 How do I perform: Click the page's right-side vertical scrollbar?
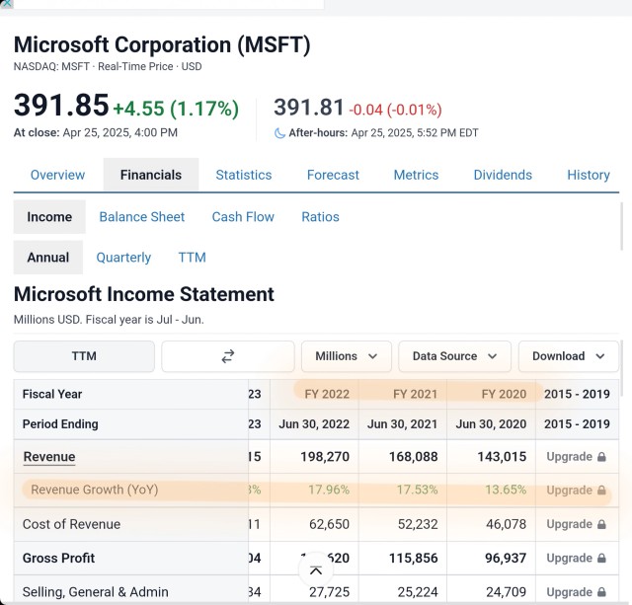tap(621, 226)
